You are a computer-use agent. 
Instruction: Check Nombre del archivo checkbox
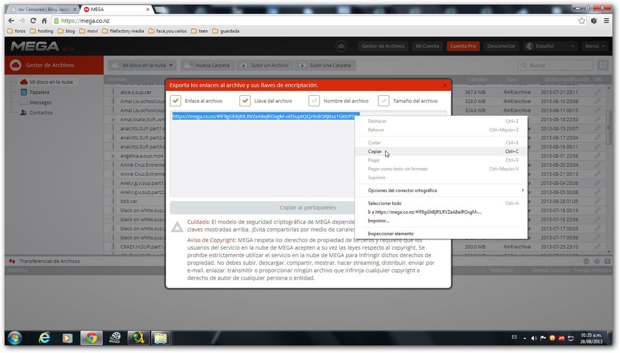[314, 101]
